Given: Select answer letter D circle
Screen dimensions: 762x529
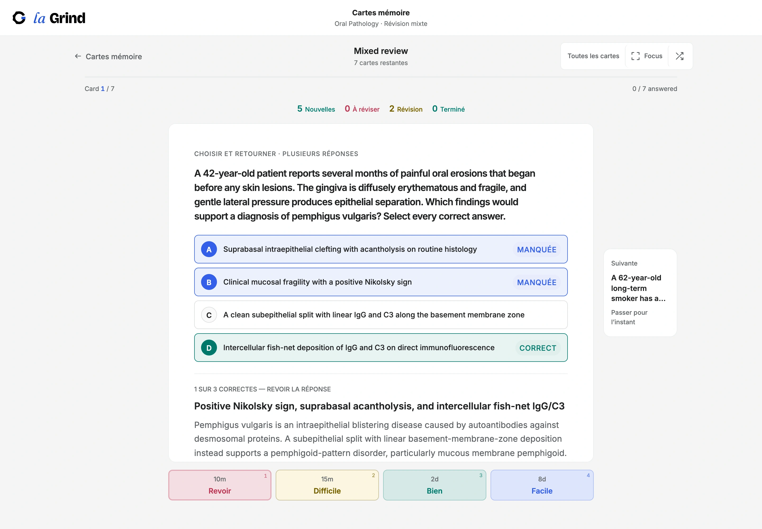Looking at the screenshot, I should (x=209, y=348).
